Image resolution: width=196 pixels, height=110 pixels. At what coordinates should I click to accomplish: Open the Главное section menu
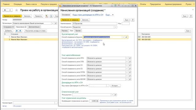click(x=6, y=4)
